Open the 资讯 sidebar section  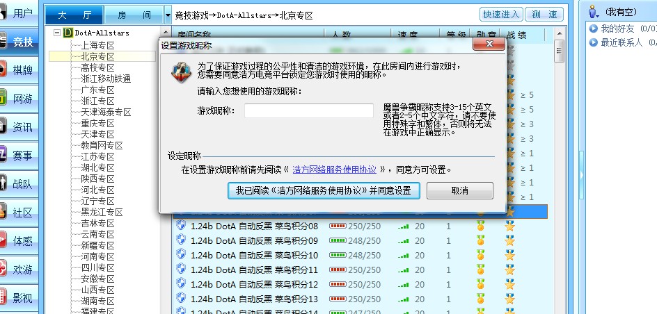click(x=19, y=127)
